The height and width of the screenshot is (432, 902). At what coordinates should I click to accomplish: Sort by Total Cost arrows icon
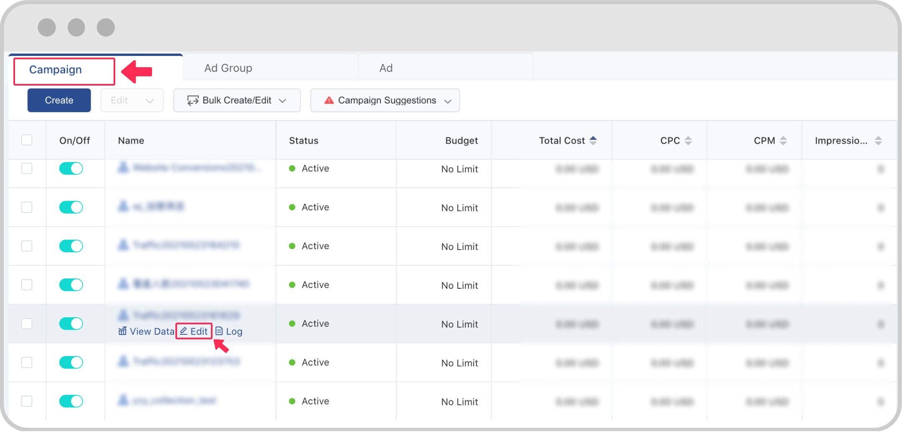[x=593, y=141]
